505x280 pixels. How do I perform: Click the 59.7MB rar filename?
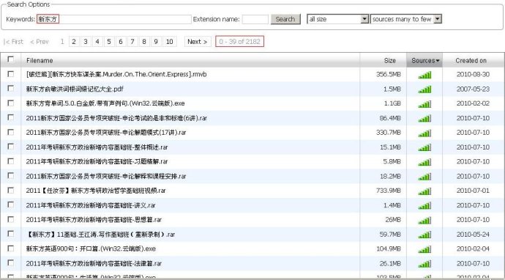coord(100,235)
